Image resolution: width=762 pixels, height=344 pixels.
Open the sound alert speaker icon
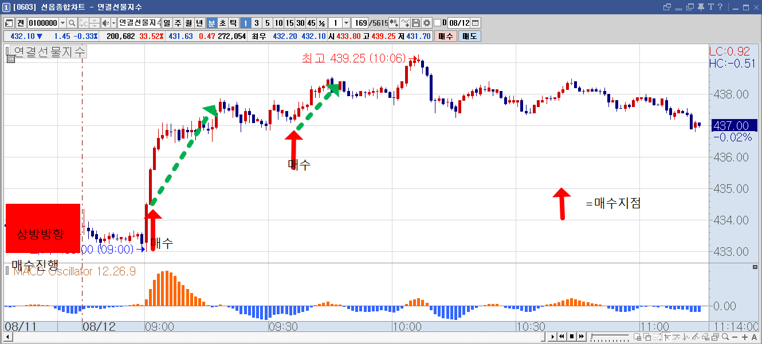(105, 23)
